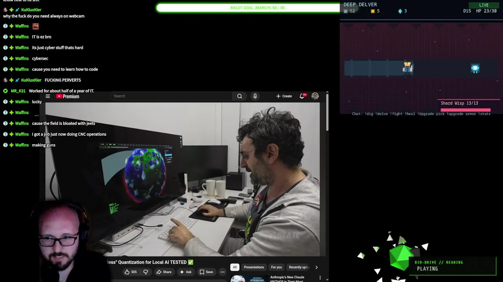Click "its just cyber stuff thats hard" message
Viewport: 503px width, 282px height.
click(57, 48)
